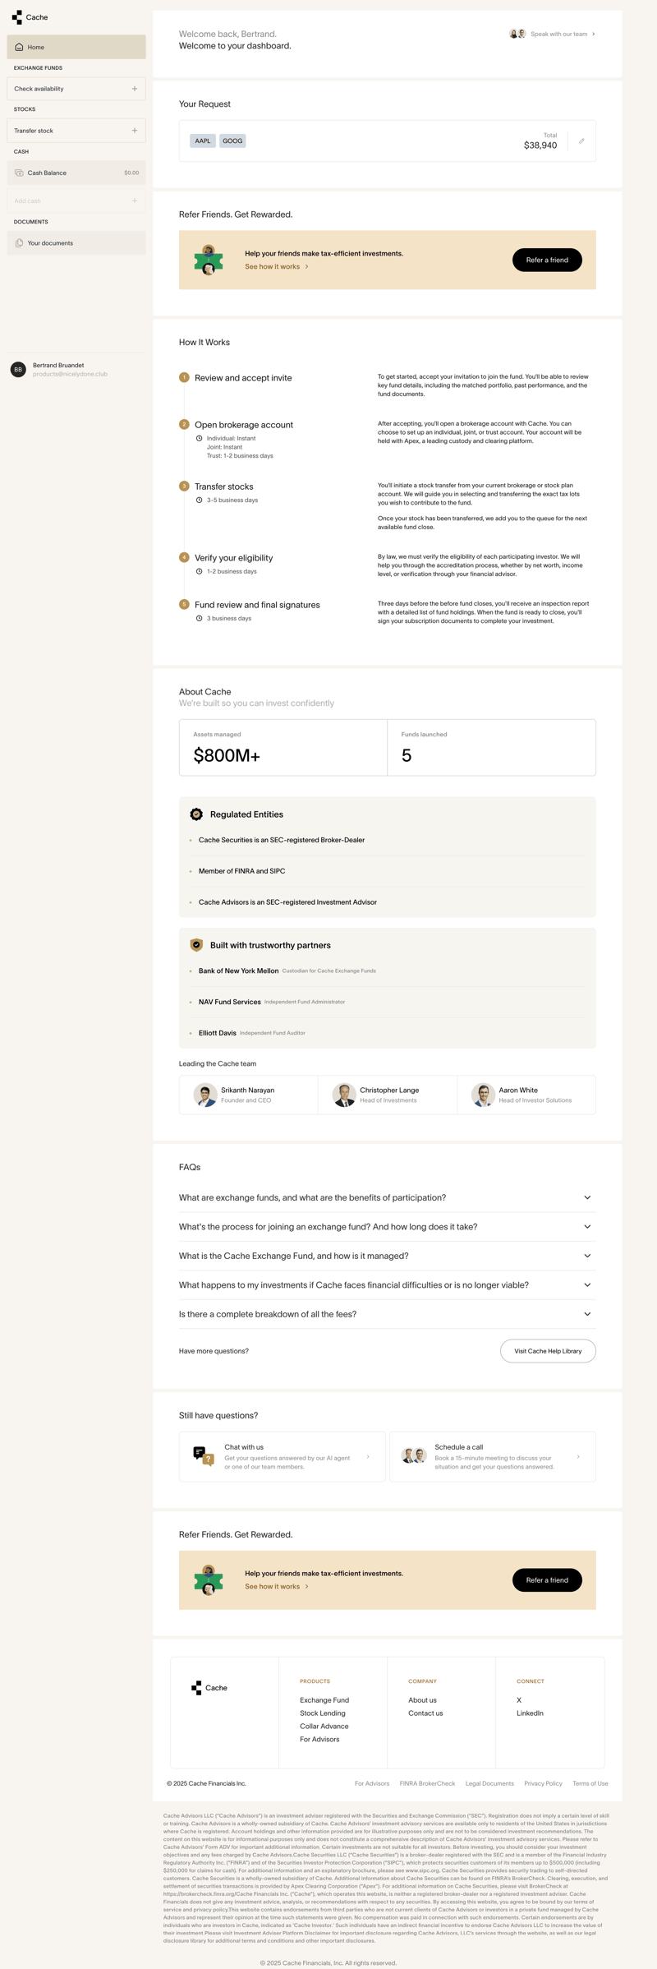Screen dimensions: 657x1969
Task: Click the plus icon beside Check availability
Action: pyautogui.click(x=135, y=89)
